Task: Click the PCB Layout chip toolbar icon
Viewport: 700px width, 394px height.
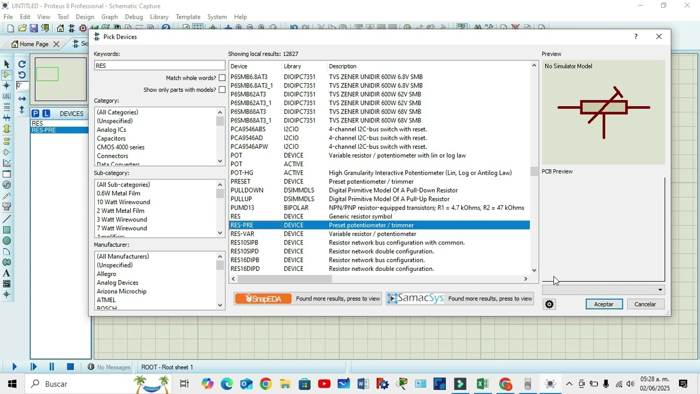Action: [83, 28]
